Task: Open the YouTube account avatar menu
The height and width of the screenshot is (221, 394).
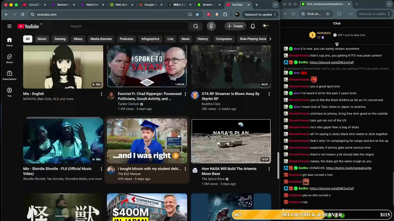Action: pos(266,26)
